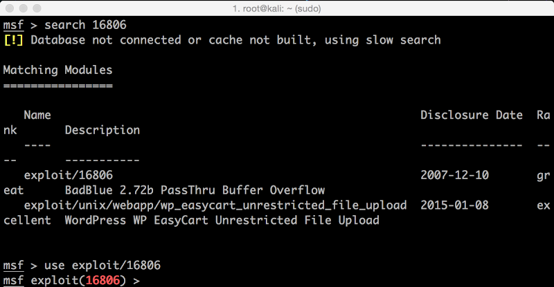Click the 2015-01-08 disclosure date
554x287 pixels.
(x=454, y=205)
